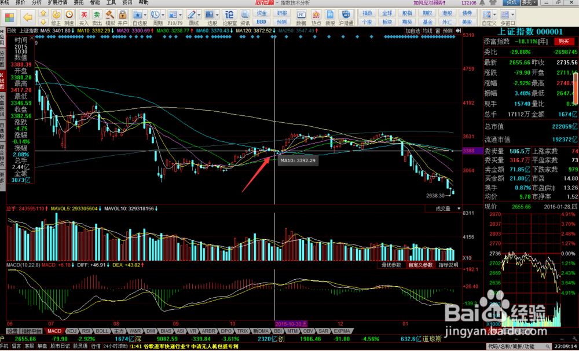Screen dimensions: 579x351
Task: Switch to the KDJ indicator tab
Action: [72, 331]
